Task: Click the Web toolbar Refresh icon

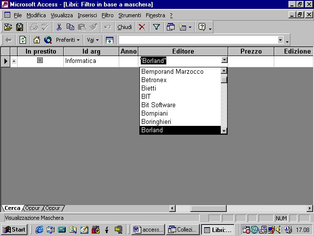Action: click(x=23, y=40)
